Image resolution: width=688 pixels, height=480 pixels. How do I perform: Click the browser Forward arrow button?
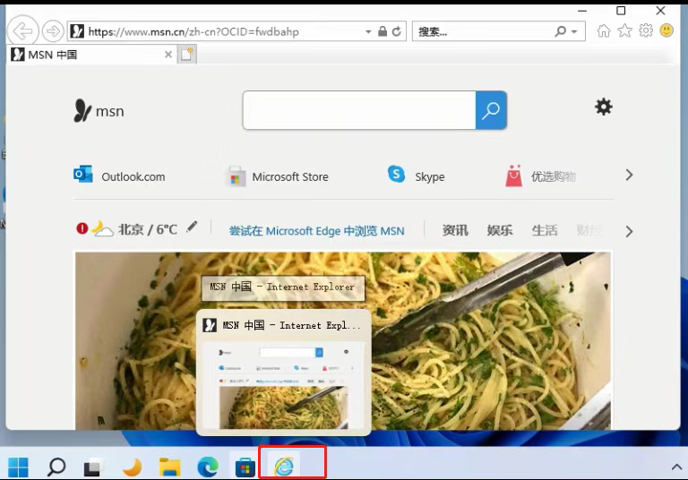[x=53, y=31]
